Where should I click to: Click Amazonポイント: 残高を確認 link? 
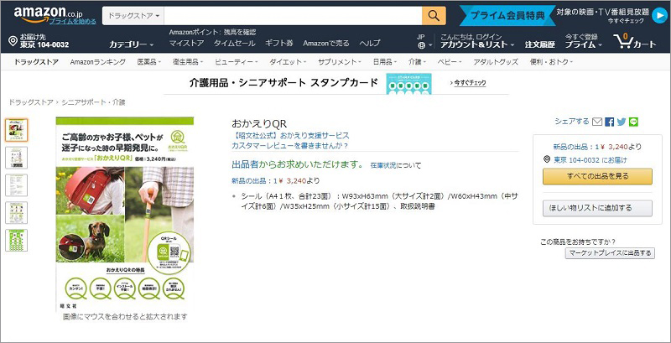point(212,32)
